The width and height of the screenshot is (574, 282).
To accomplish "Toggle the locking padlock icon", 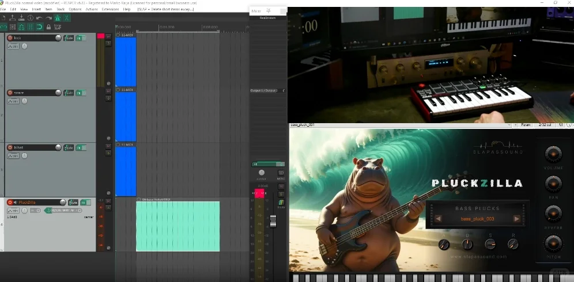I will click(x=48, y=26).
